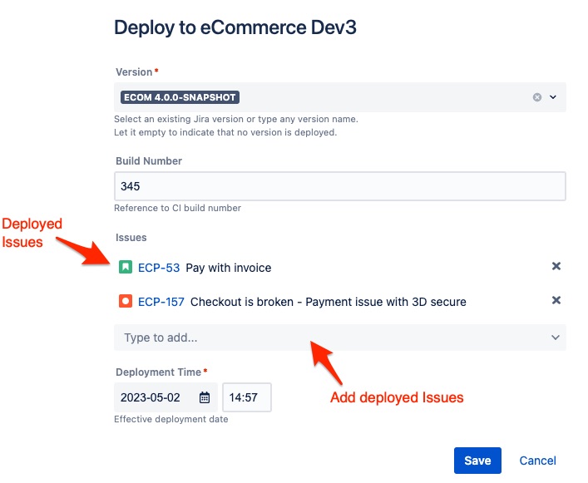Expand the add issues dropdown arrow

(x=555, y=338)
